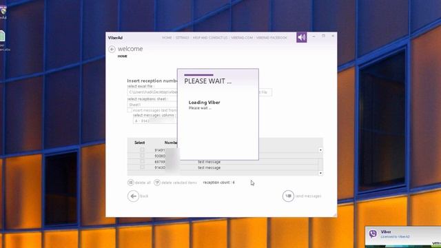The width and height of the screenshot is (441, 248).
Task: Open the HOME menu item
Action: click(x=167, y=37)
